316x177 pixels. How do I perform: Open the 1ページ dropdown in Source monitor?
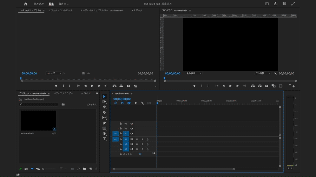pos(54,73)
